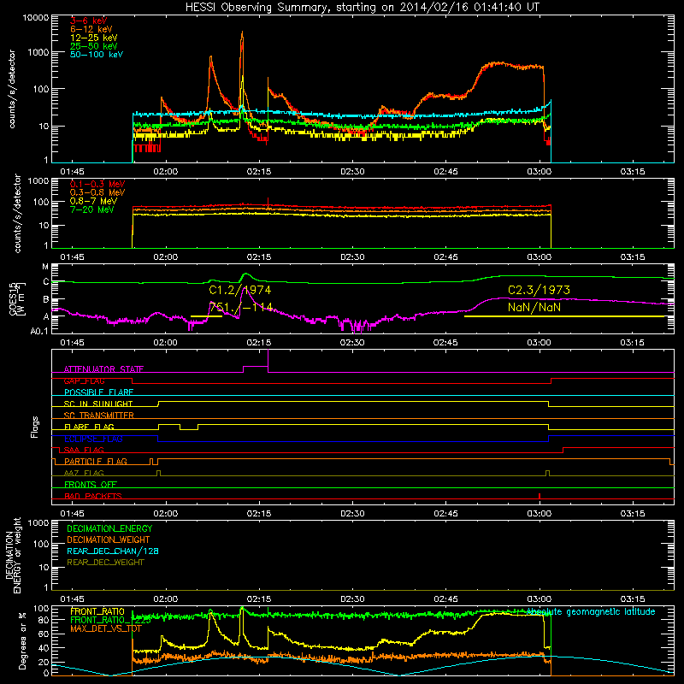
Task: Select the 12-25 keV legend label
Action: [93, 38]
